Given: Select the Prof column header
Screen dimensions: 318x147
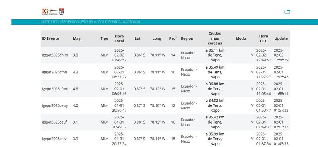Looking at the screenshot, I should click(x=173, y=38).
